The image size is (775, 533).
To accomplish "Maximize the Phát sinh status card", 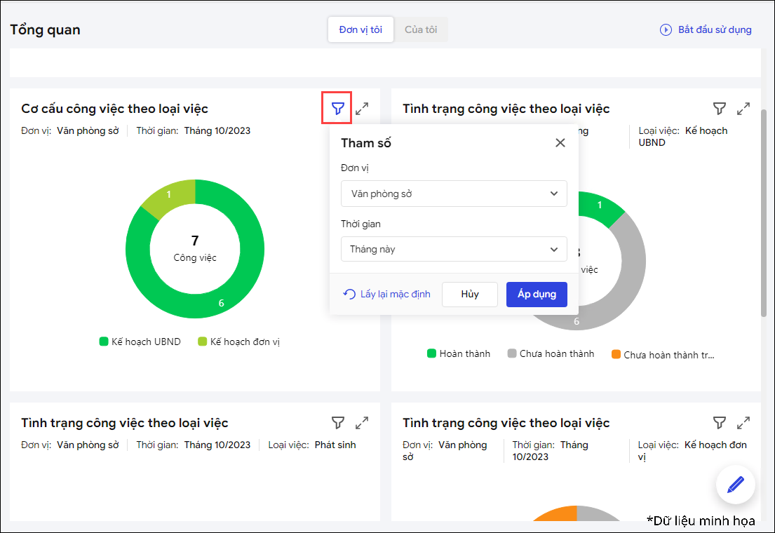I will pos(362,423).
